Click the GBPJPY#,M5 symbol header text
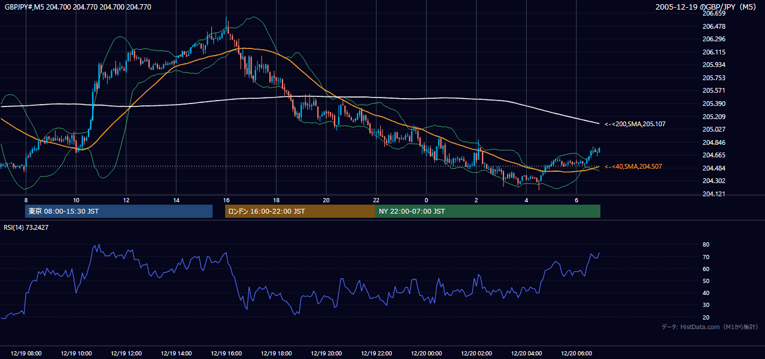This screenshot has height=359, width=765. point(78,7)
